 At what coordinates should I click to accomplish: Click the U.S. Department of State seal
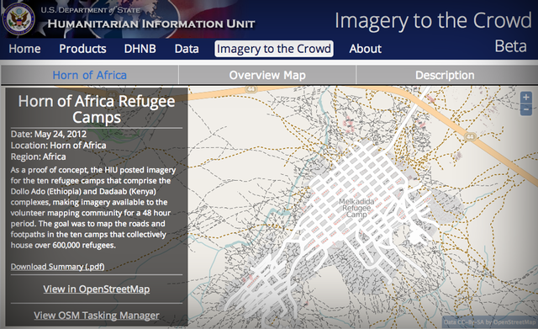[18, 19]
